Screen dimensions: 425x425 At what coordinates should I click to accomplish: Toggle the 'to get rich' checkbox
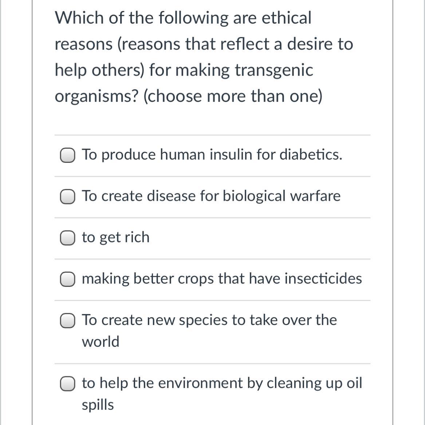pos(67,238)
